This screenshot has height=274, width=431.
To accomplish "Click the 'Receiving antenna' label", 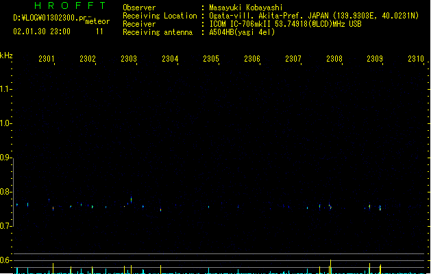I will click(x=158, y=32).
